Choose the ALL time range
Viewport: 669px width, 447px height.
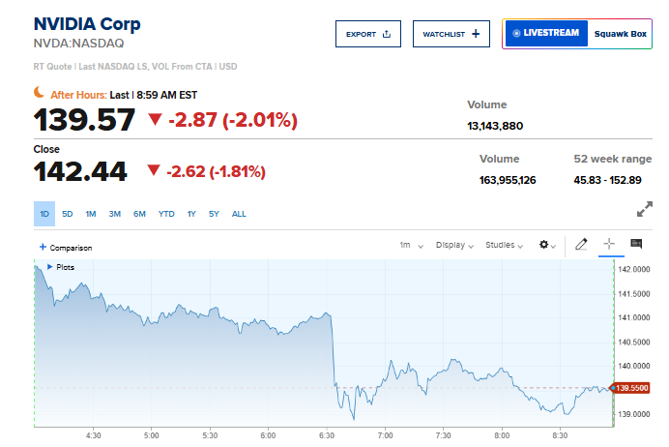(239, 214)
